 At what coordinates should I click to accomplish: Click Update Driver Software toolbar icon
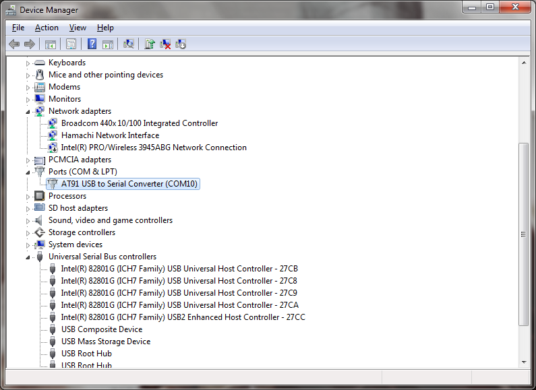tap(150, 44)
